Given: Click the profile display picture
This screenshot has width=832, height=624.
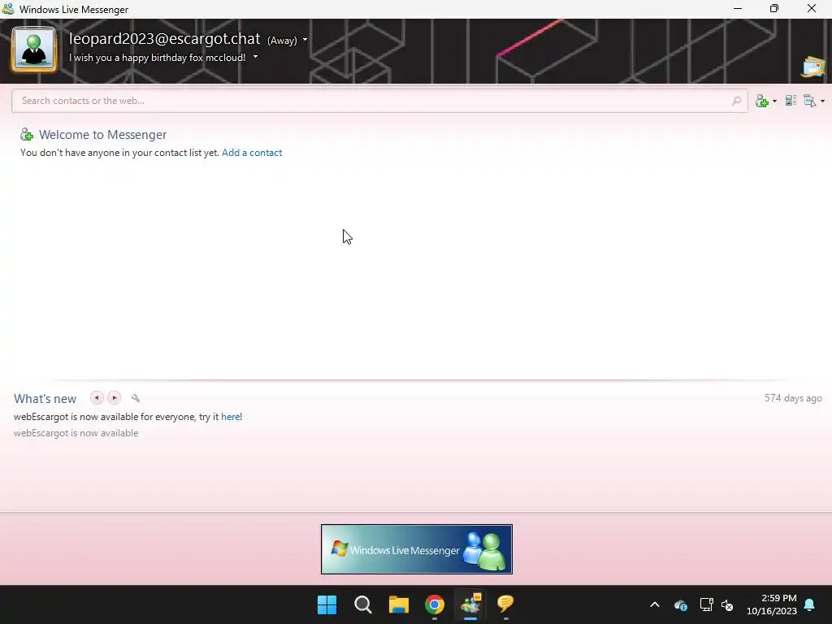Looking at the screenshot, I should pos(34,50).
